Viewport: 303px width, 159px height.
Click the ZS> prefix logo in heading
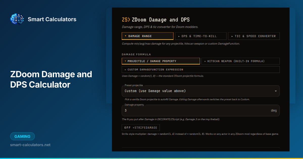point(126,20)
